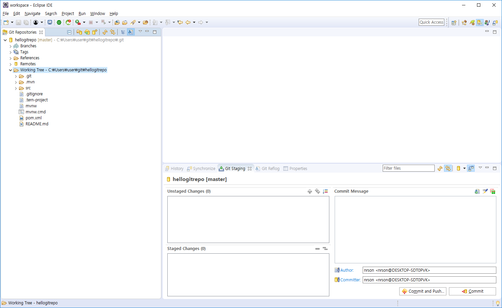Open the Window menu
Viewport: 502px width, 308px height.
97,14
